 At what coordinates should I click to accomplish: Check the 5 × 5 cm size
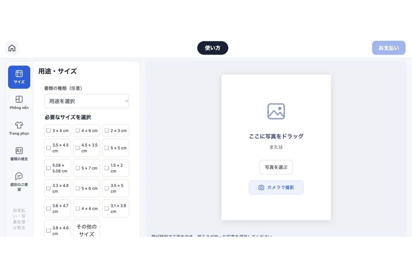[107, 148]
